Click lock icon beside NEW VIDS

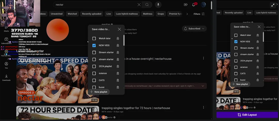pyautogui.click(x=118, y=45)
